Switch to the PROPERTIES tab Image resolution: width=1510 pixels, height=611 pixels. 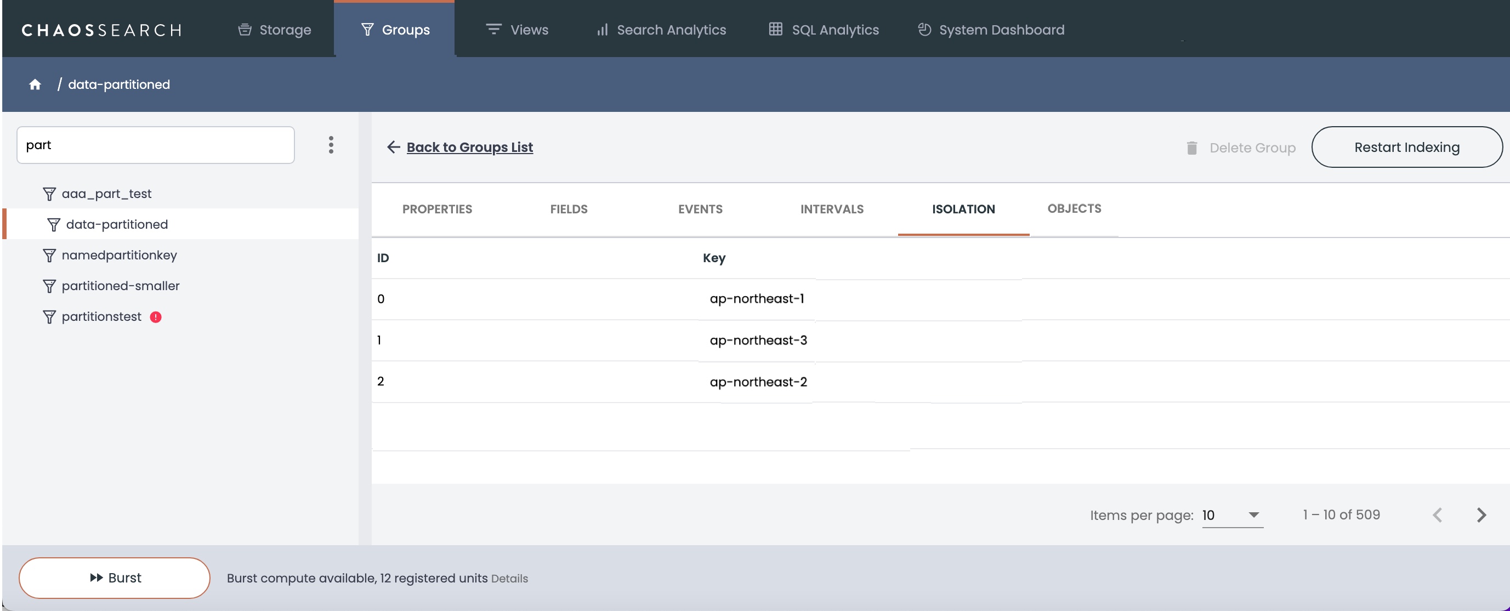tap(436, 210)
